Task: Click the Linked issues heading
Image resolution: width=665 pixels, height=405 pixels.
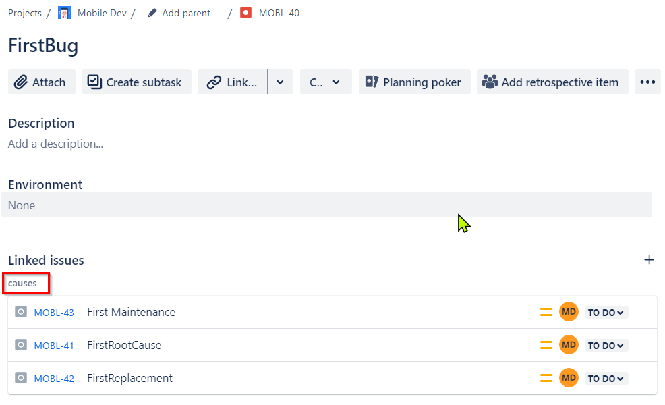Action: tap(46, 261)
